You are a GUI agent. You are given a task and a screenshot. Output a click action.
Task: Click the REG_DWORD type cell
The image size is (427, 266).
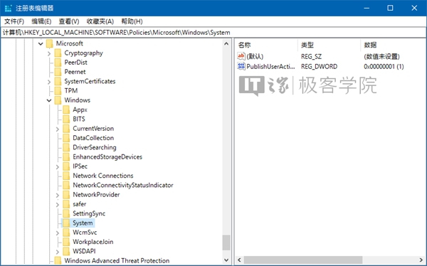click(319, 66)
